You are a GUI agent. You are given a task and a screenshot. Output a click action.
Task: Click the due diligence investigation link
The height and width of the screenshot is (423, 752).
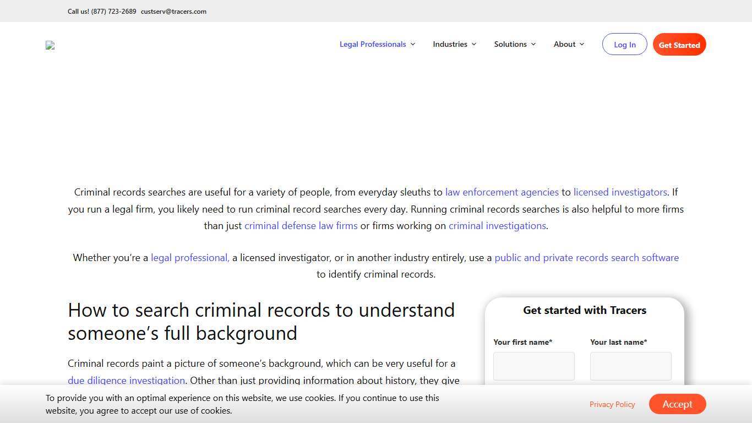pyautogui.click(x=126, y=380)
